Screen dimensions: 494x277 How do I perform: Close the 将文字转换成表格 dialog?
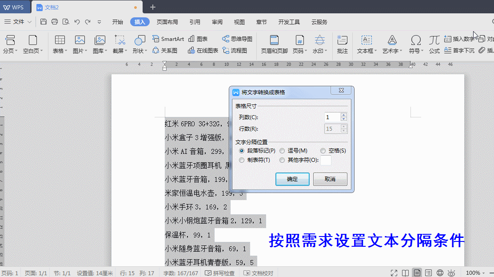point(341,90)
